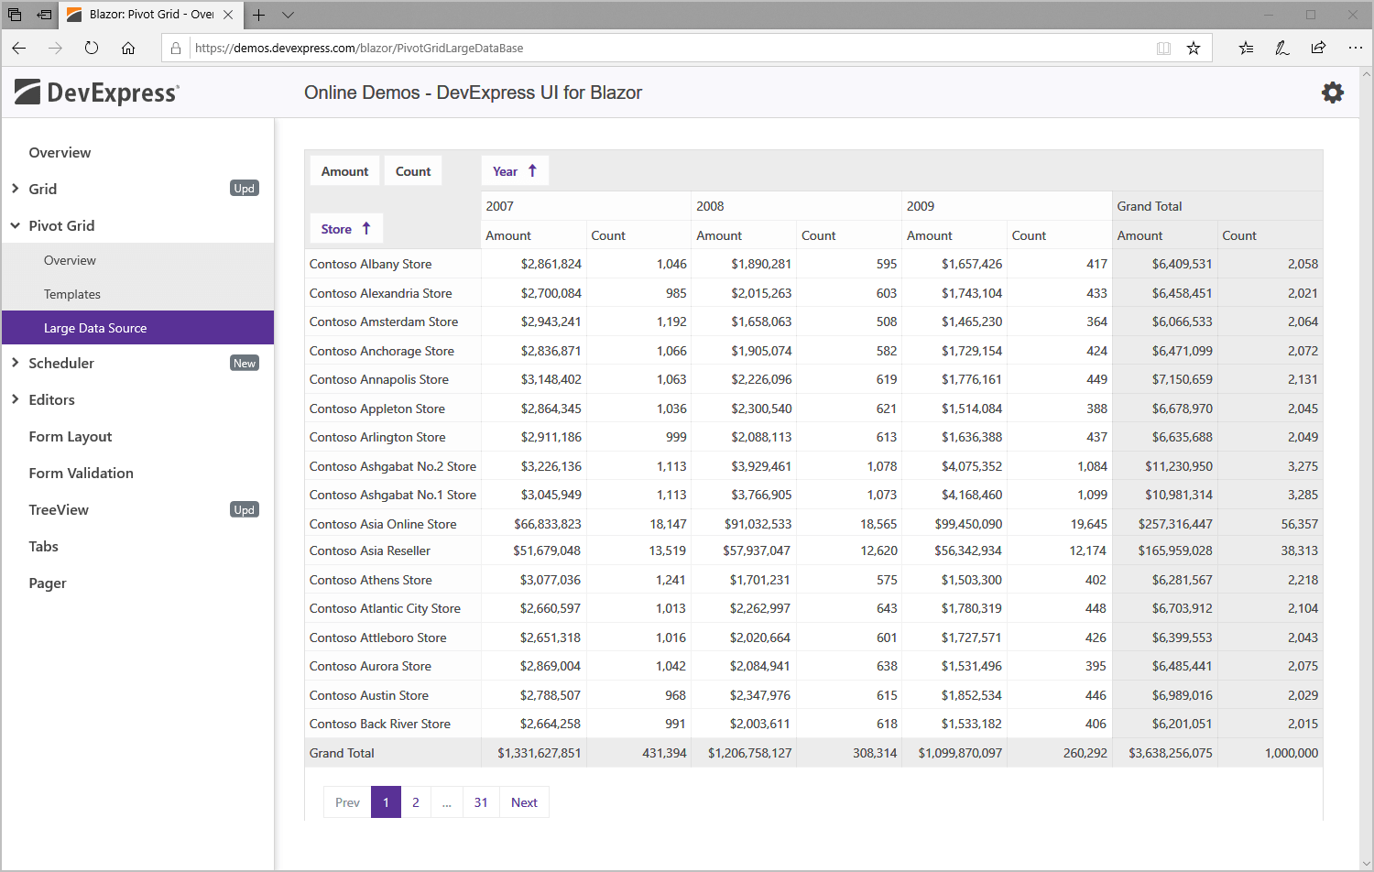Go to the Next page
1374x872 pixels.
click(524, 802)
